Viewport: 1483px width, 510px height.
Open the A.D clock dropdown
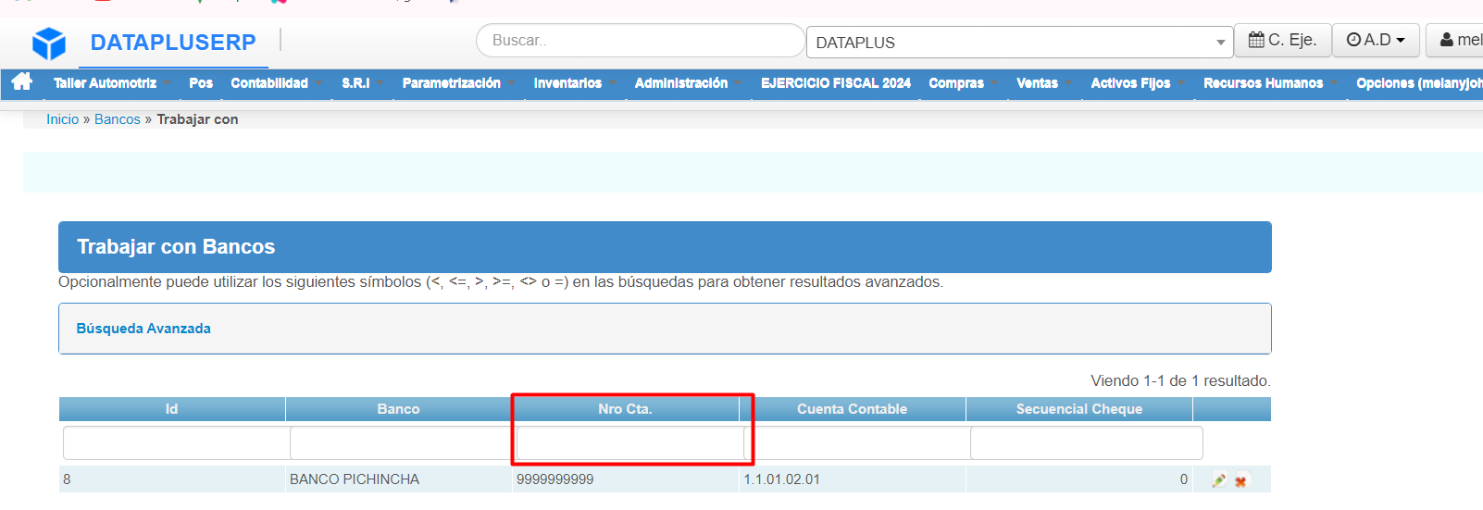click(x=1376, y=40)
